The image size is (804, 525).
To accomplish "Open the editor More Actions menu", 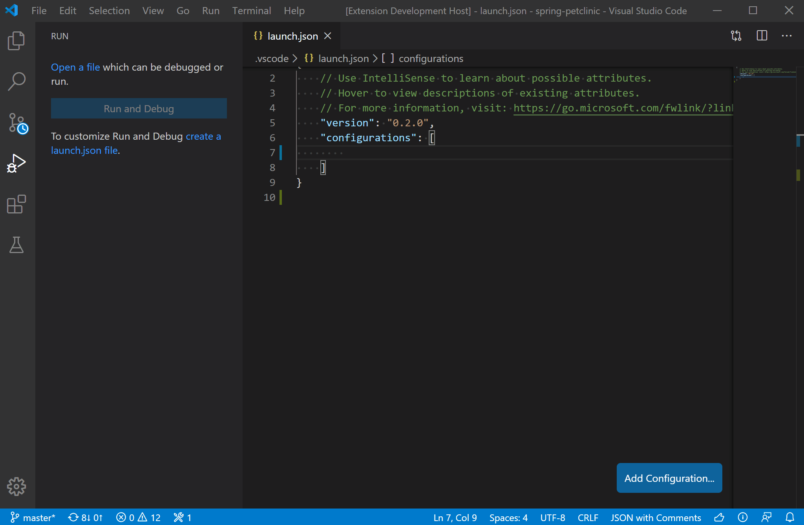I will tap(787, 36).
